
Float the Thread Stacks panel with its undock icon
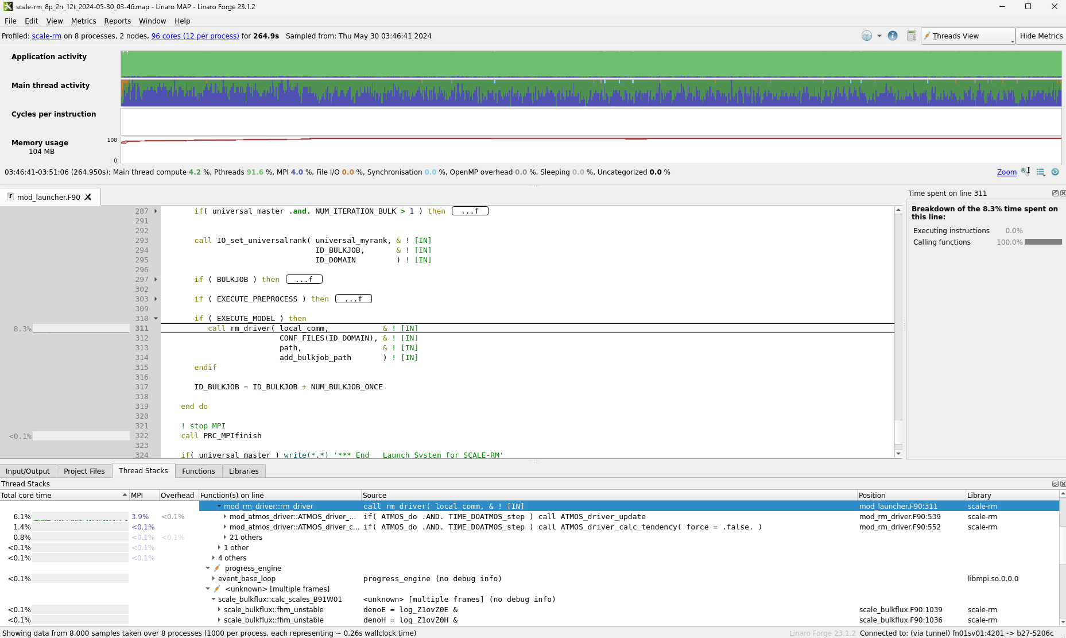tap(1055, 484)
